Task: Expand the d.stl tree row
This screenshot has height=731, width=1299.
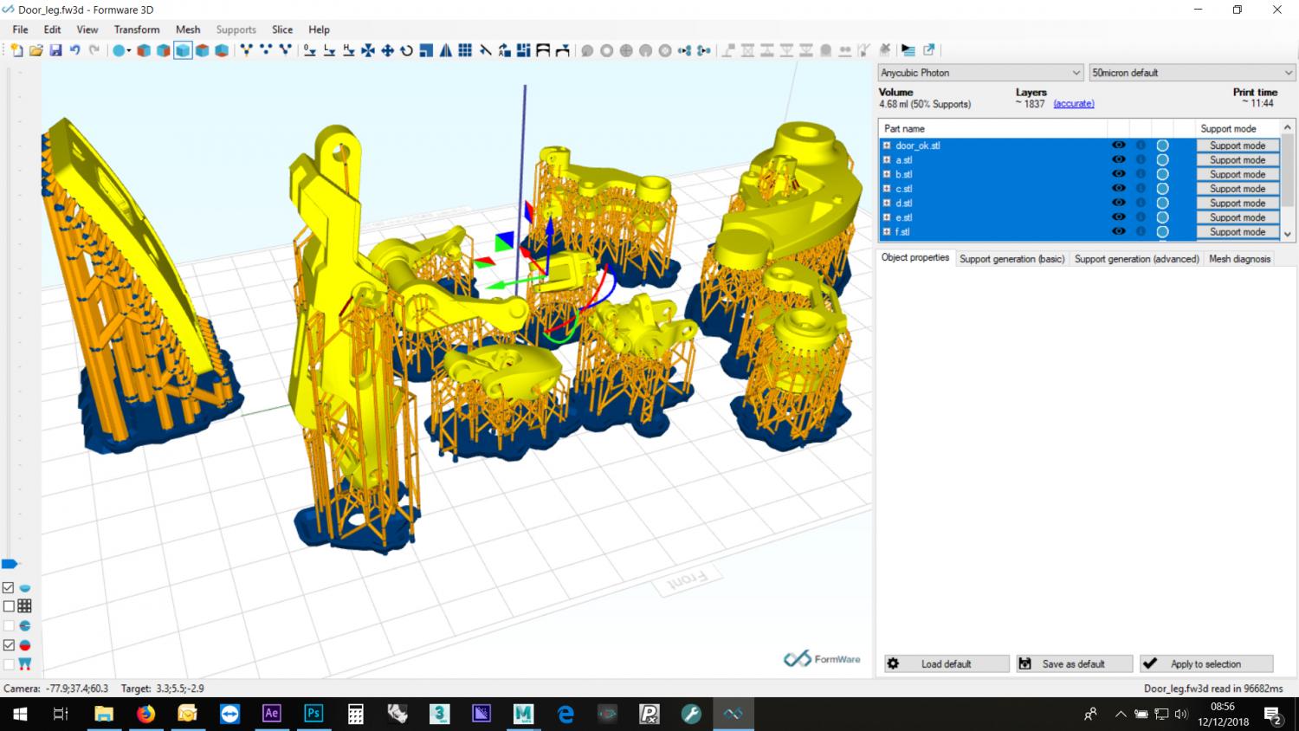Action: point(887,203)
